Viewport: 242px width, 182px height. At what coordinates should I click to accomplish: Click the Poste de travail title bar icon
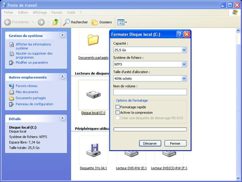pos(4,5)
